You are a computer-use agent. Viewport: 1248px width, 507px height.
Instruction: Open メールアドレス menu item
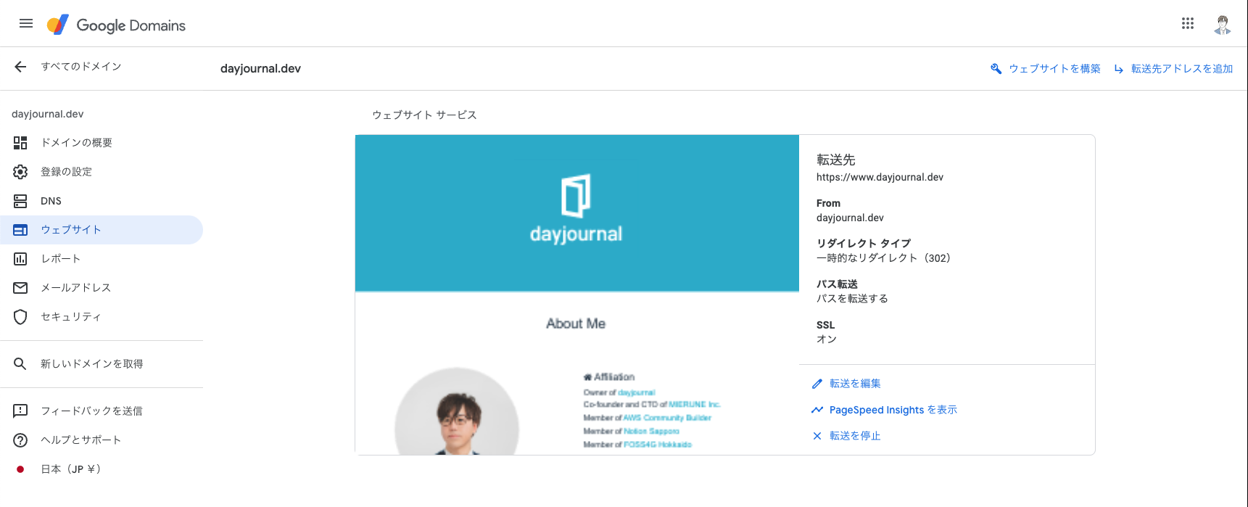102,288
